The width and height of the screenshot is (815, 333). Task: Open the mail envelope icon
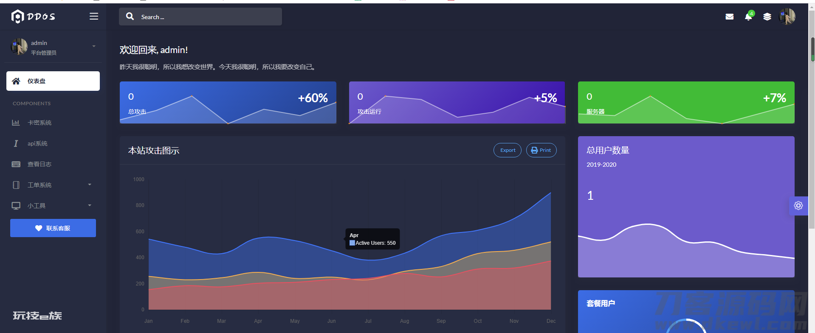[x=730, y=17]
